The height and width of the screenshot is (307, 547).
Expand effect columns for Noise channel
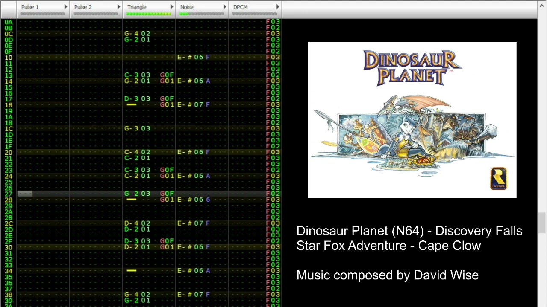coord(224,7)
